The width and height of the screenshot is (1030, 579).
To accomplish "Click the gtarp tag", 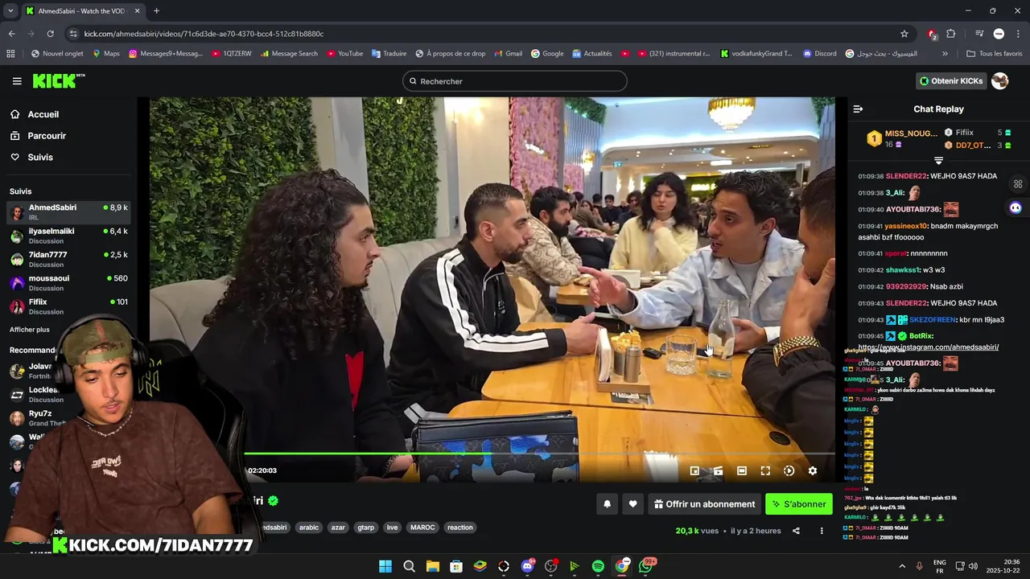I will click(x=366, y=528).
